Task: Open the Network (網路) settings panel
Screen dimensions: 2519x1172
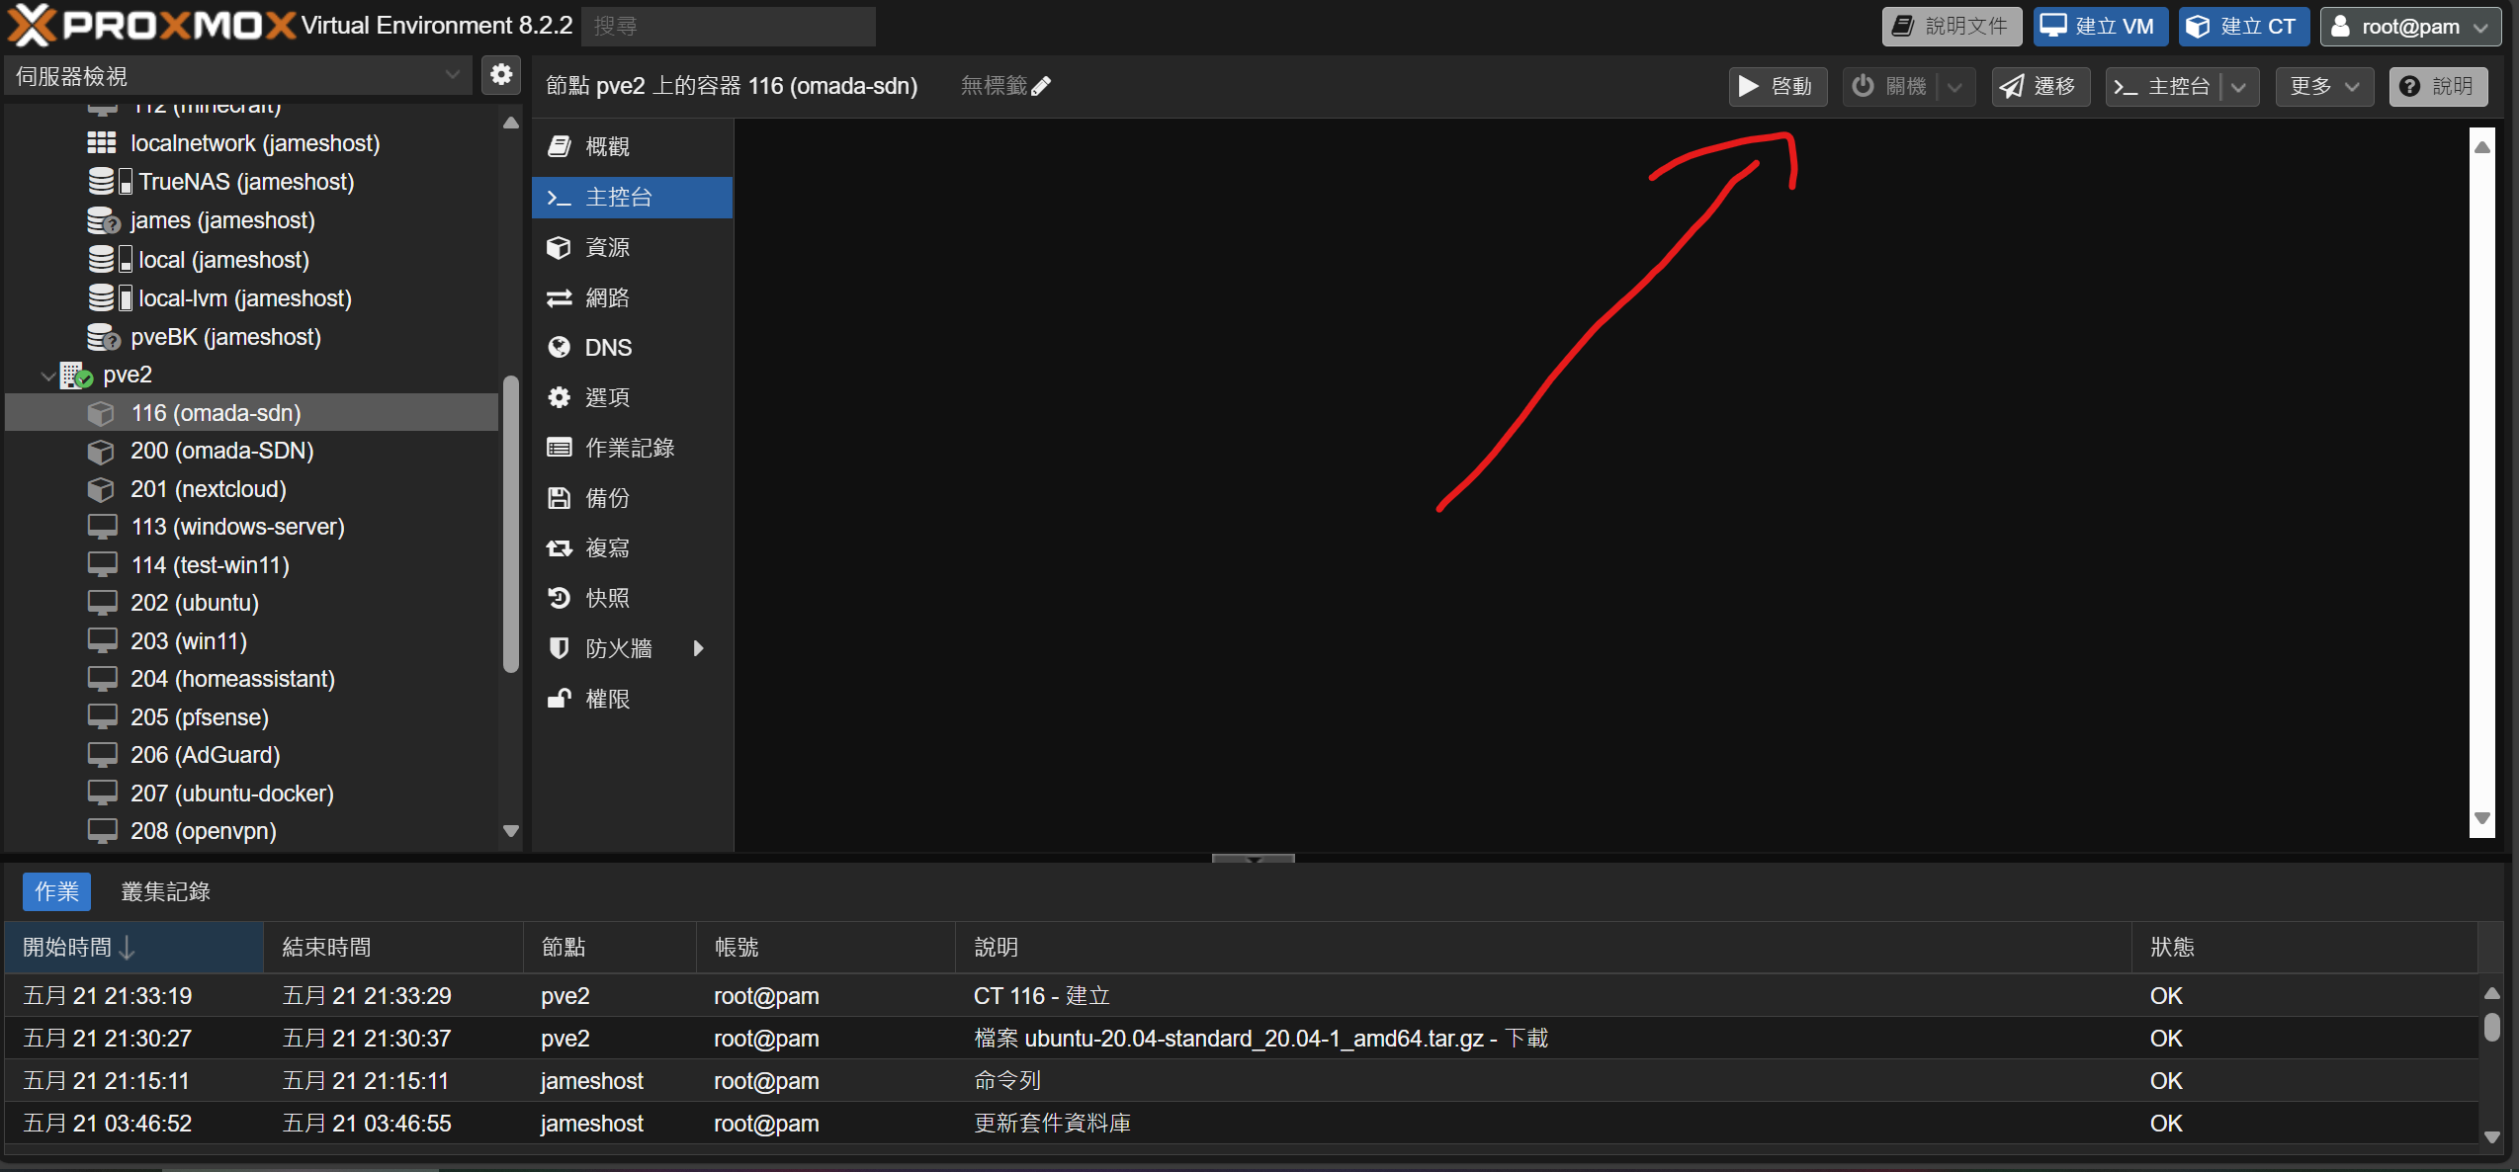Action: coord(608,297)
